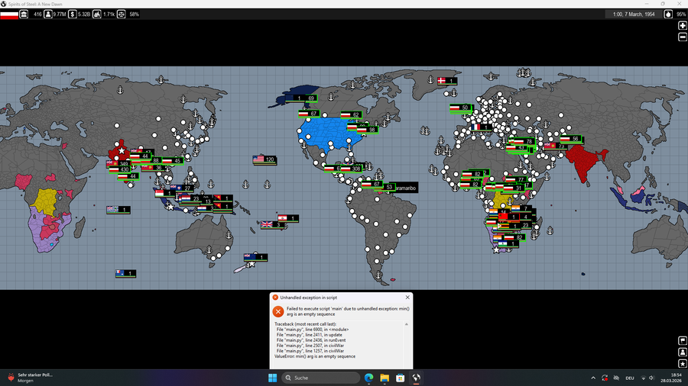The height and width of the screenshot is (386, 688).
Task: Click the bomb icon next to 95%
Action: (668, 14)
